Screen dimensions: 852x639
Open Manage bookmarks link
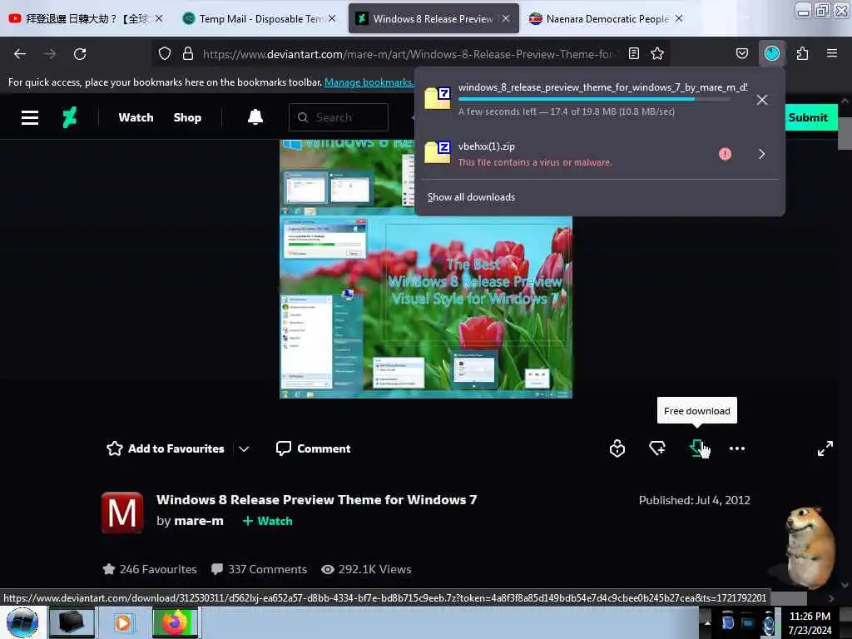(369, 82)
